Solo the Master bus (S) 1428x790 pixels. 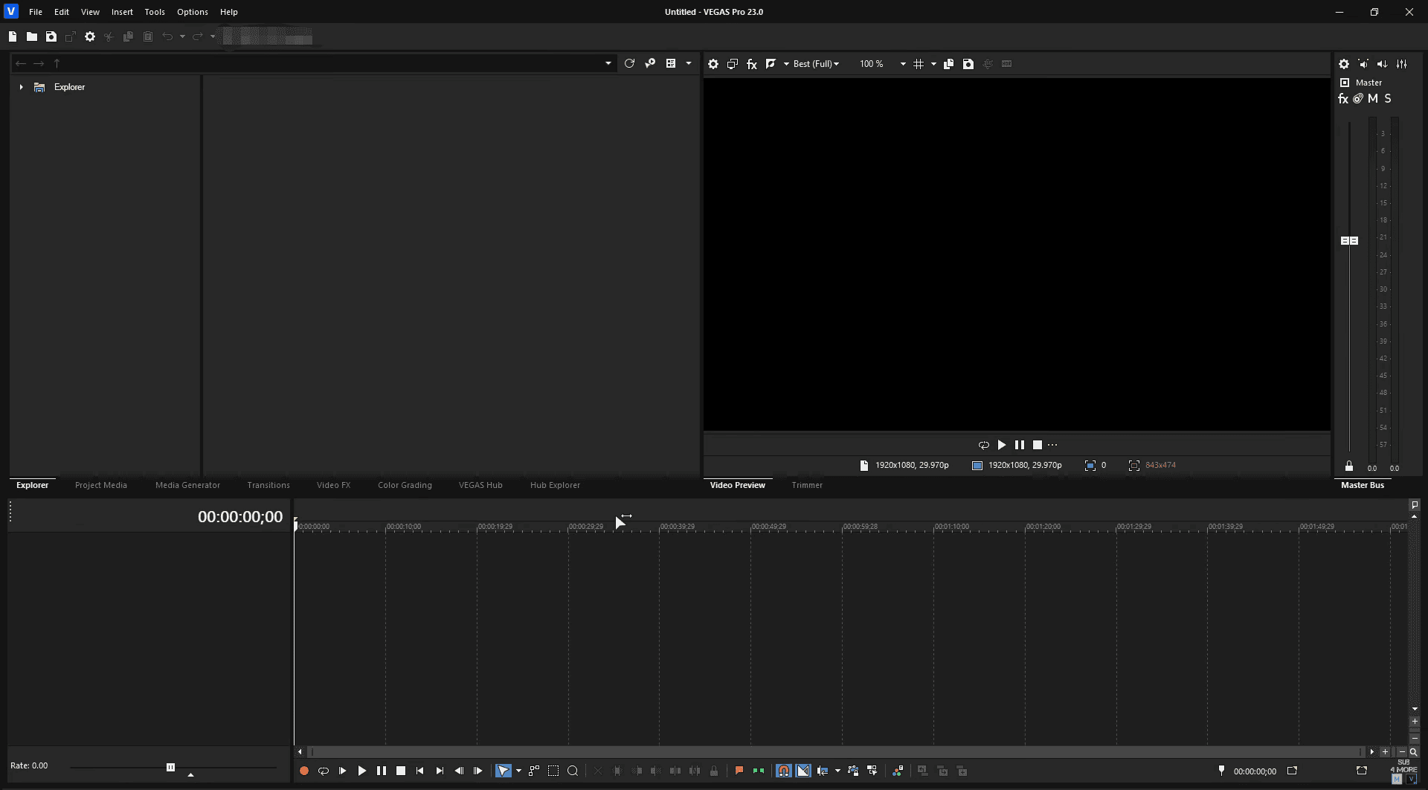pyautogui.click(x=1388, y=99)
